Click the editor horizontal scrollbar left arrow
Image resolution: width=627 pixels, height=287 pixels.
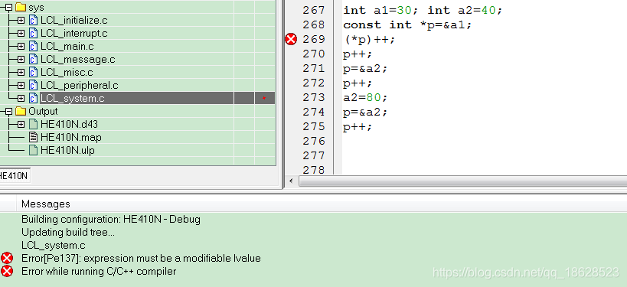click(x=291, y=181)
